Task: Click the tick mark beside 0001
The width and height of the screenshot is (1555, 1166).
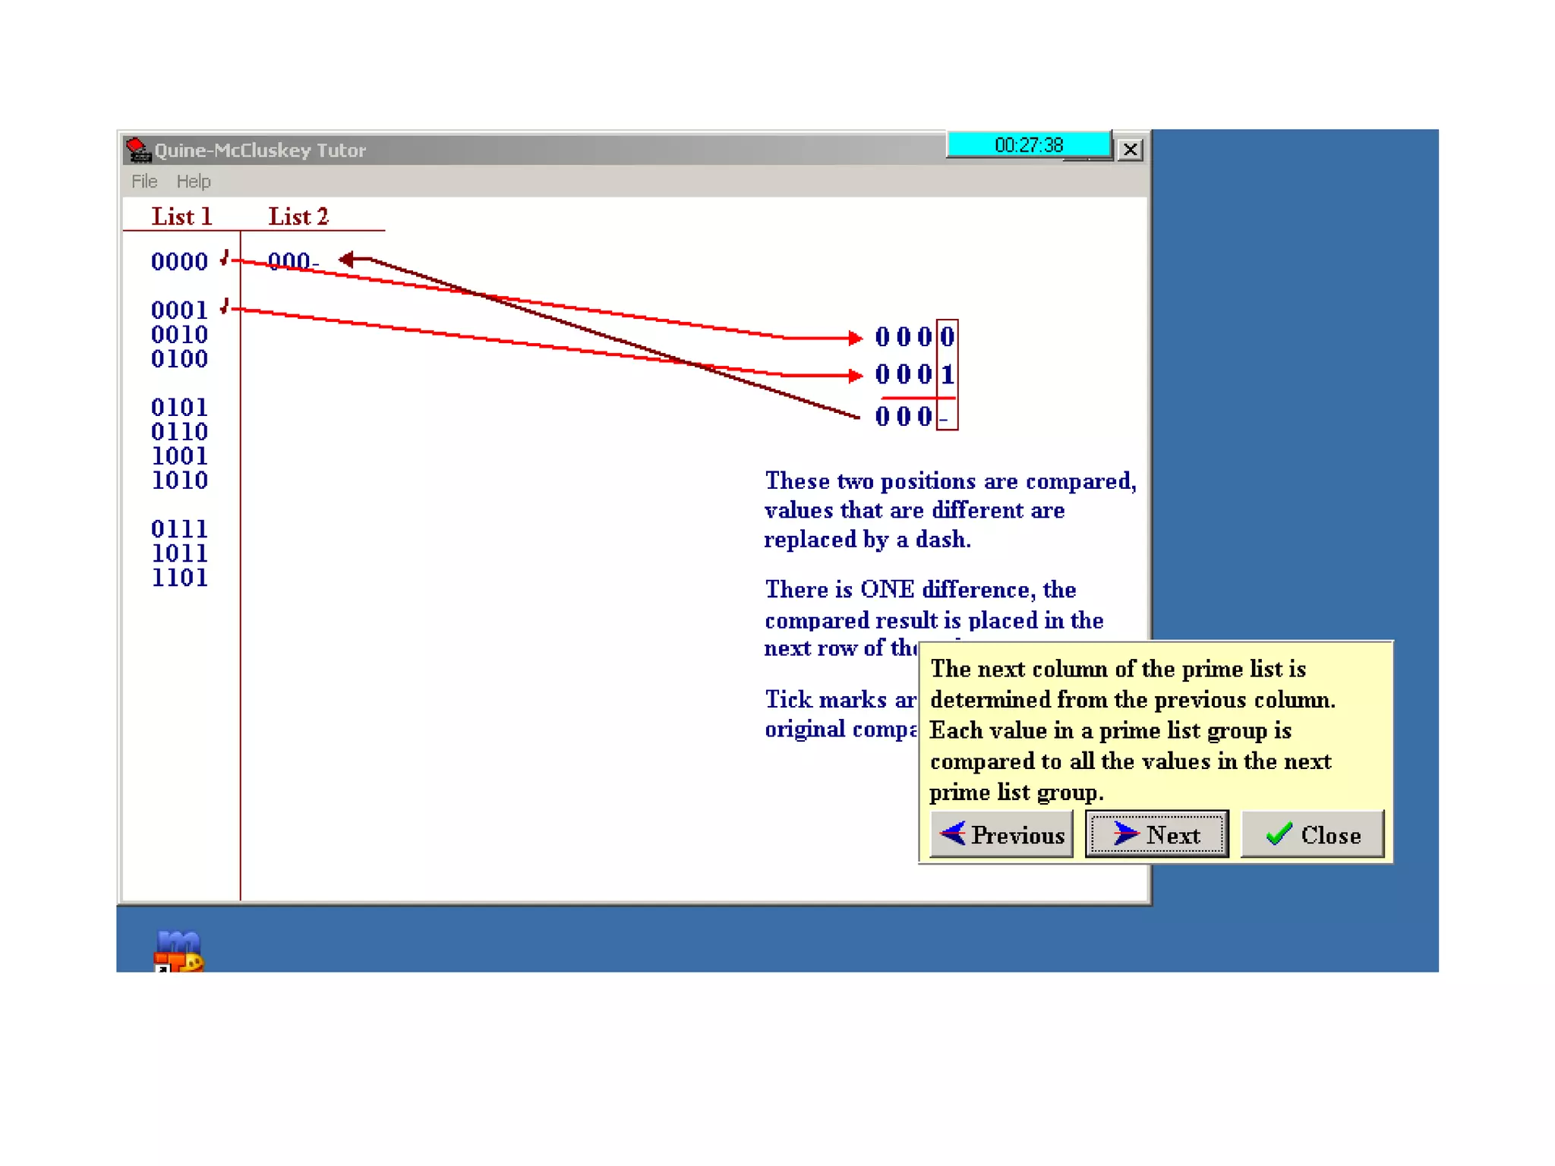Action: pos(225,306)
